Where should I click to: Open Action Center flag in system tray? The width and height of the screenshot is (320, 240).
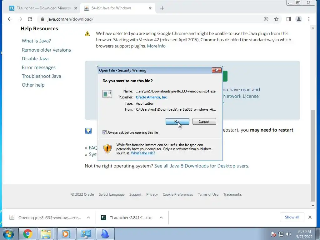coord(273,234)
